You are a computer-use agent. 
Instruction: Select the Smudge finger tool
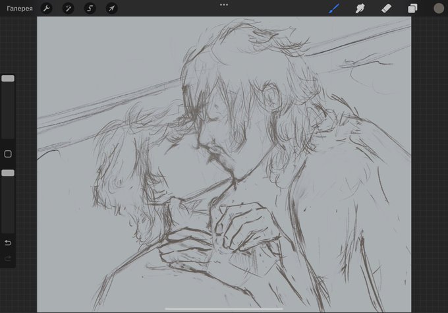(x=360, y=9)
